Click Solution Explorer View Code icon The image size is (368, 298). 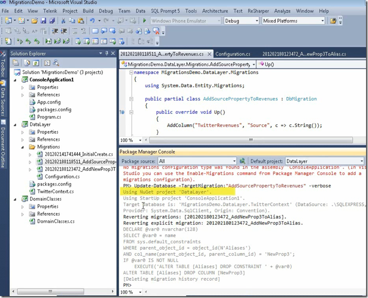(47, 63)
